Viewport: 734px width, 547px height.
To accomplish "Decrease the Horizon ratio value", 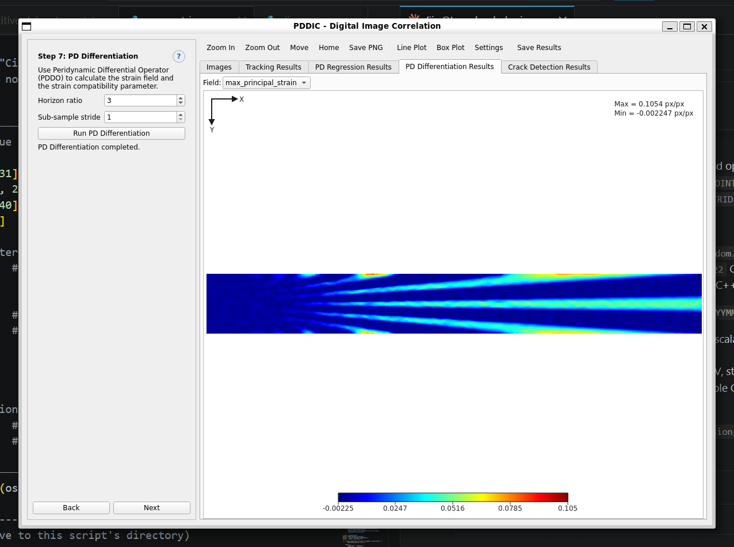I will tap(181, 103).
